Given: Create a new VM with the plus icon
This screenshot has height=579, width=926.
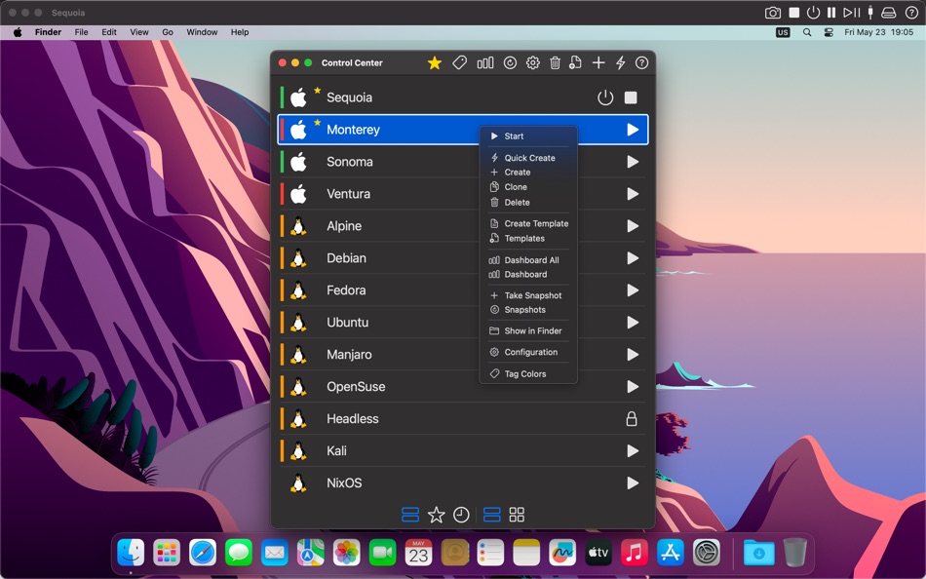Looking at the screenshot, I should [598, 62].
